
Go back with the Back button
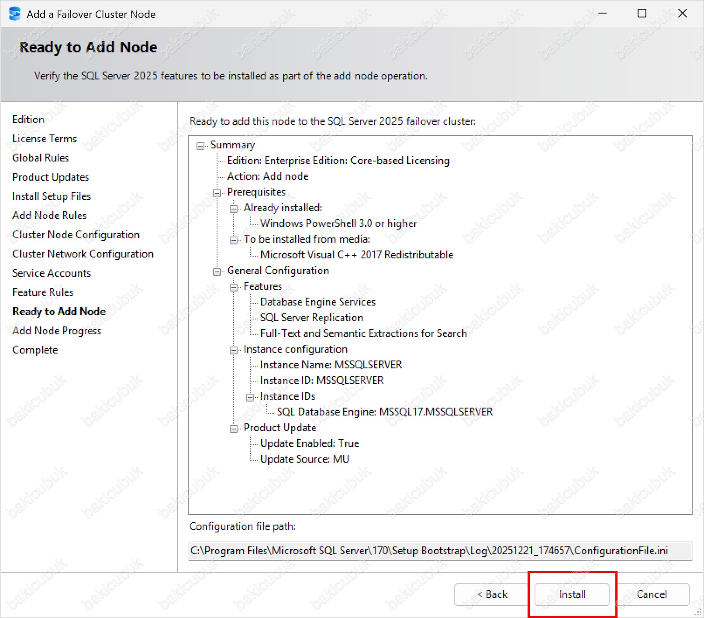coord(492,594)
